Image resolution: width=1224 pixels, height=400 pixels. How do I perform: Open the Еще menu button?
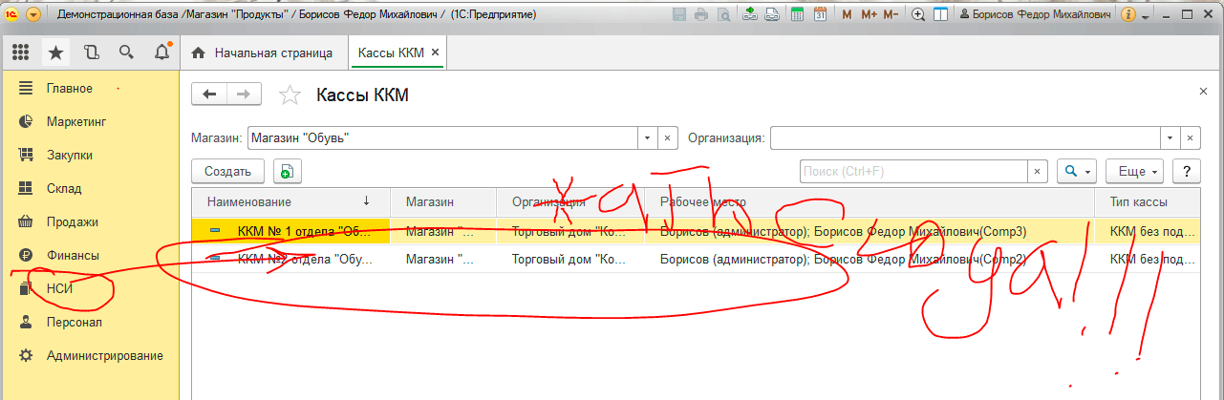[x=1135, y=171]
